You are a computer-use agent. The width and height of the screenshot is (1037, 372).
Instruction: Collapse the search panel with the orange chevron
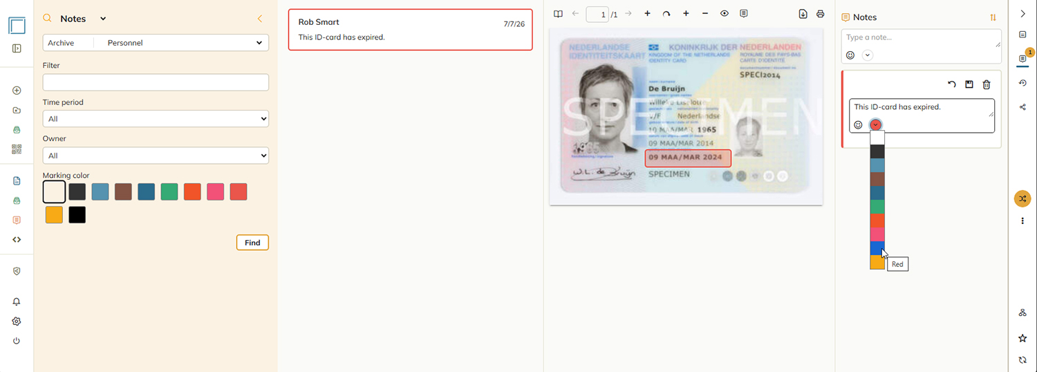260,19
